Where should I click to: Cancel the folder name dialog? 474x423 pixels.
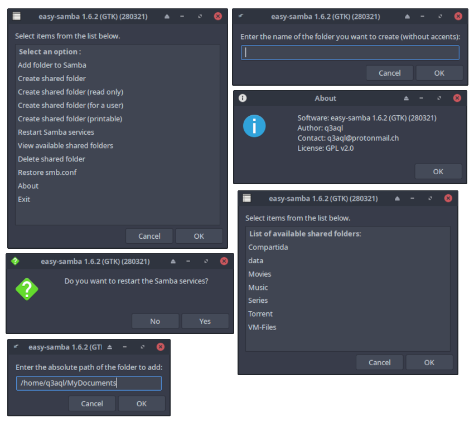[390, 73]
